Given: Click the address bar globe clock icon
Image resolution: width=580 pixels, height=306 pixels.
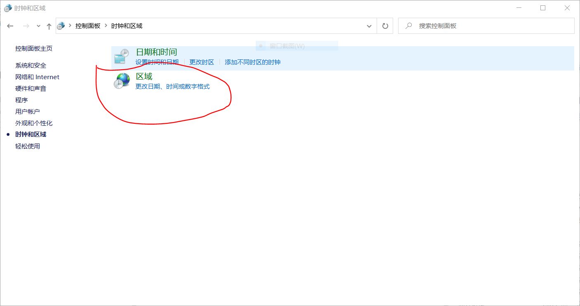Looking at the screenshot, I should tap(61, 26).
